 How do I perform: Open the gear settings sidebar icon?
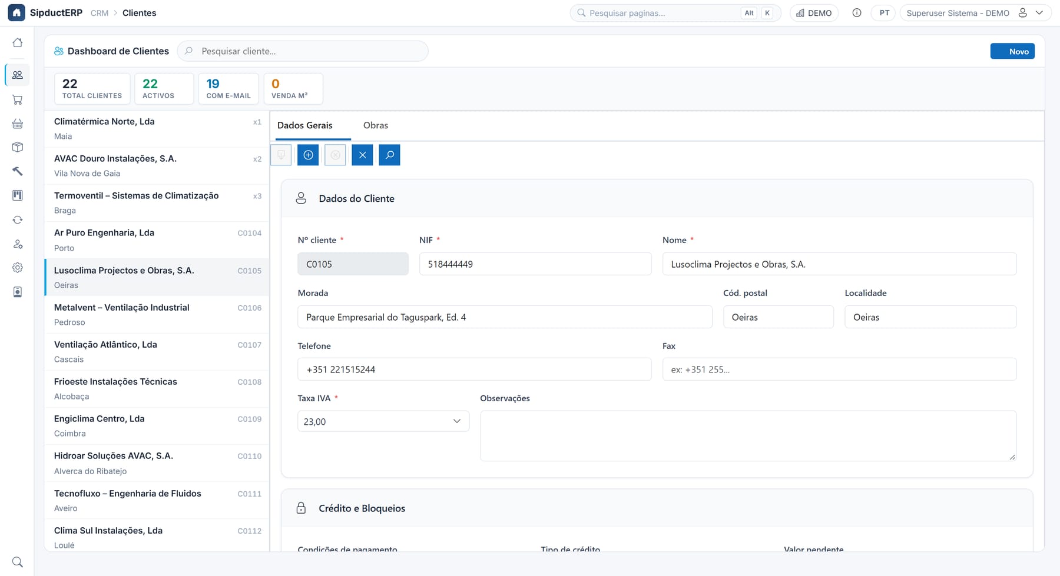click(x=18, y=268)
